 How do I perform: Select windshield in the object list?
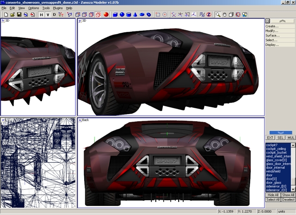273,172
